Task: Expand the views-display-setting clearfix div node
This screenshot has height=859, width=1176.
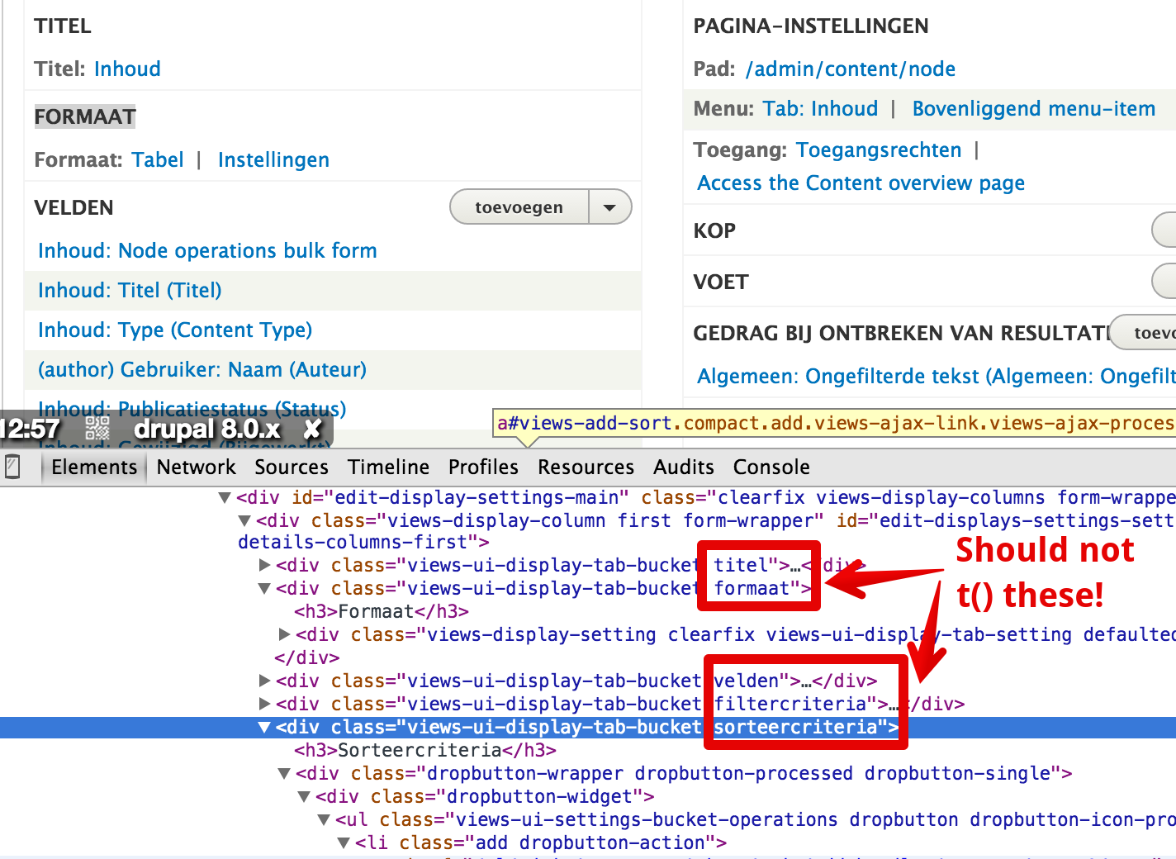Action: [284, 635]
